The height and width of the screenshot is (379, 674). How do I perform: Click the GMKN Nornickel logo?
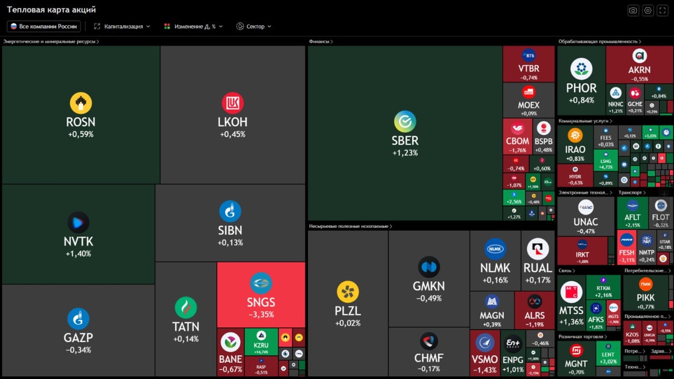429,267
